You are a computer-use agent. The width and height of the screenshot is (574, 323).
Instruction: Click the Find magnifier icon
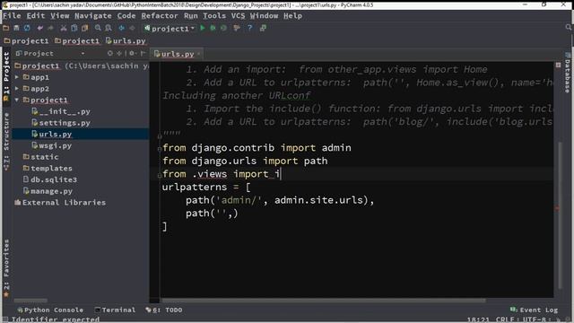[98, 28]
